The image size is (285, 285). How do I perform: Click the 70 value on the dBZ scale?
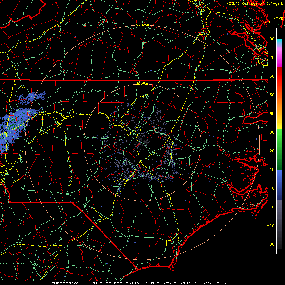(x=272, y=57)
